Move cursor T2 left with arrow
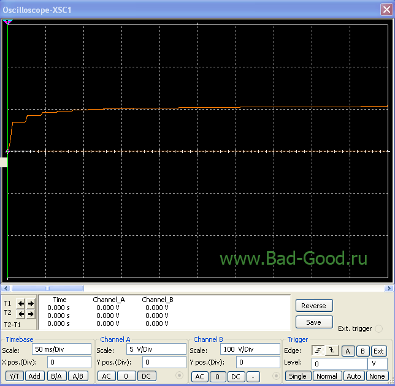The width and height of the screenshot is (395, 386). click(21, 314)
